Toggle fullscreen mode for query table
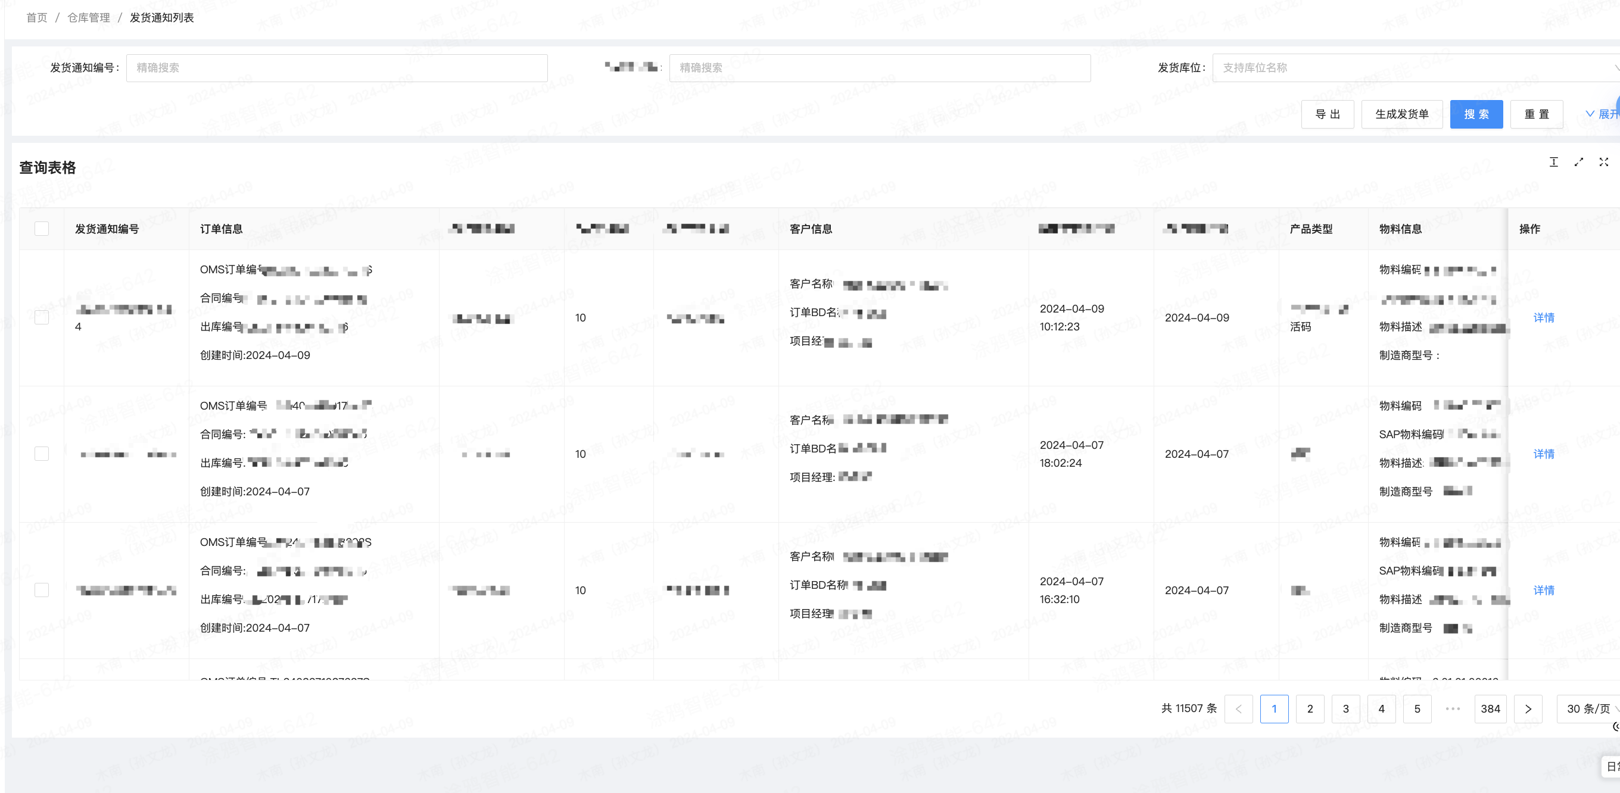This screenshot has height=793, width=1620. point(1604,163)
